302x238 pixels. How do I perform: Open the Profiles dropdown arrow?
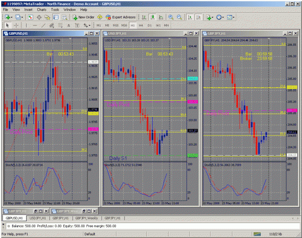(22, 17)
